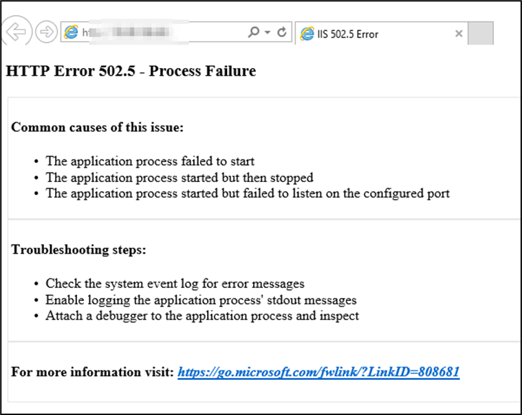Click the 'failed to listen on the configured port' bullet
The width and height of the screenshot is (522, 415).
248,194
